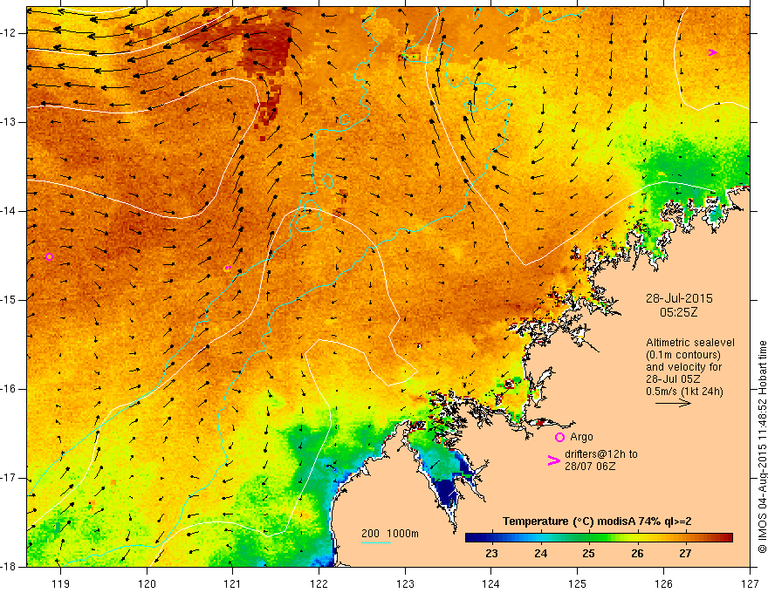Click longitude axis label 122
The width and height of the screenshot is (768, 593).
319,583
